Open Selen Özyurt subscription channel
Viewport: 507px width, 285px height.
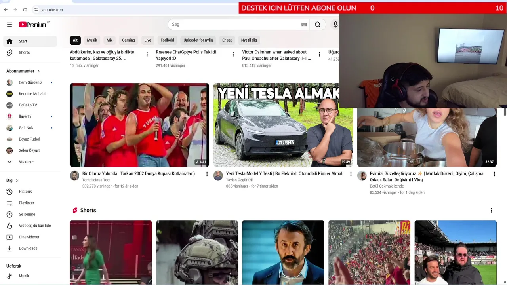click(x=30, y=150)
